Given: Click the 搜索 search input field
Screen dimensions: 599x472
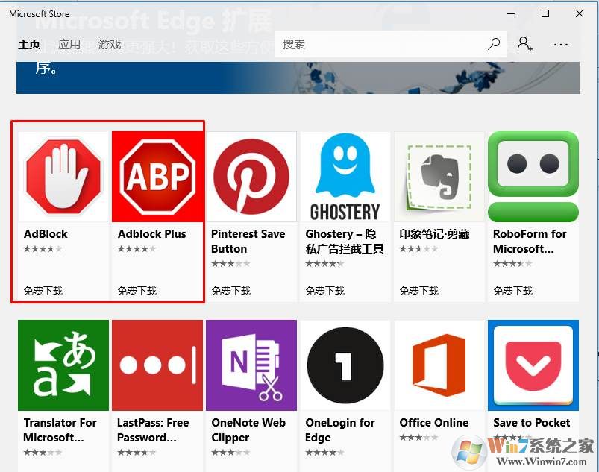Looking at the screenshot, I should click(x=380, y=44).
